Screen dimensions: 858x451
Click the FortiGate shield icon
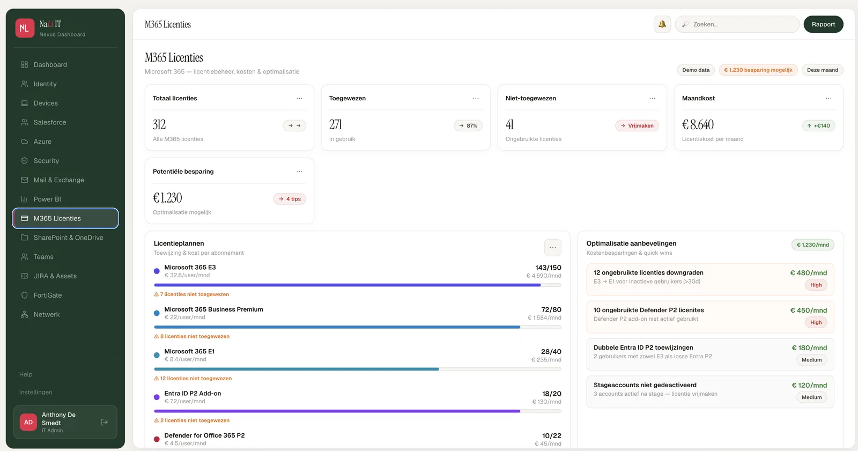(25, 295)
